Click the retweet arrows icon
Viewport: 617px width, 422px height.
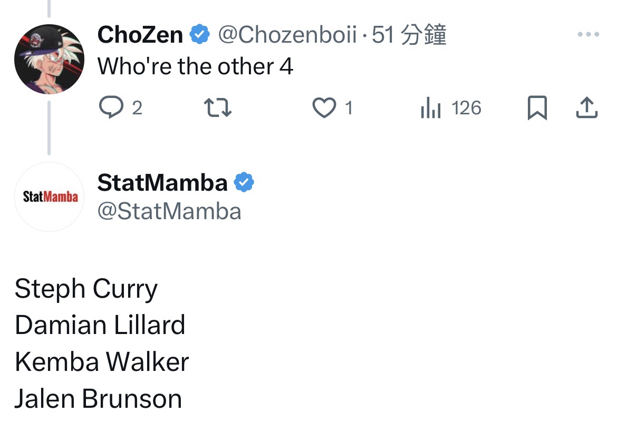(217, 109)
